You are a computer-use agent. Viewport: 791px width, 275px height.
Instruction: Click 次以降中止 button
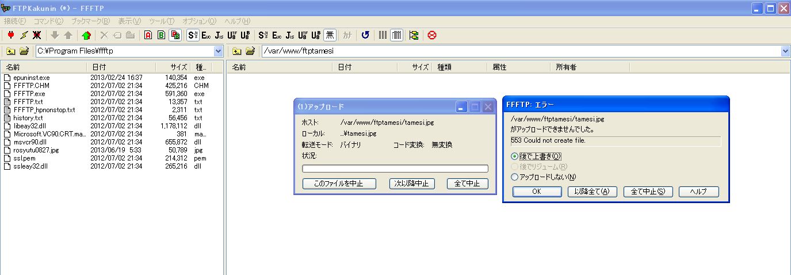coord(412,184)
